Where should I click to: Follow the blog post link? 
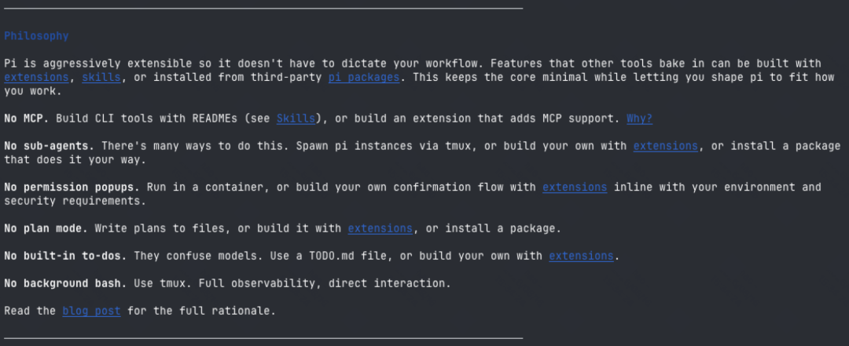click(x=91, y=311)
